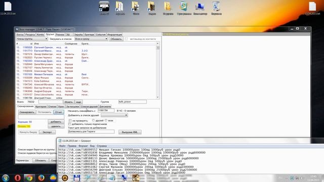The height and width of the screenshot is (182, 324).
Task: Launch Opera from the taskbar
Action: point(18,177)
